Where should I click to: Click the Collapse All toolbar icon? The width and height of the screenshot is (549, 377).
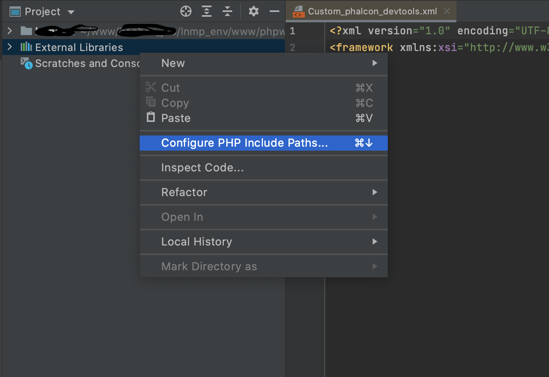tap(227, 11)
